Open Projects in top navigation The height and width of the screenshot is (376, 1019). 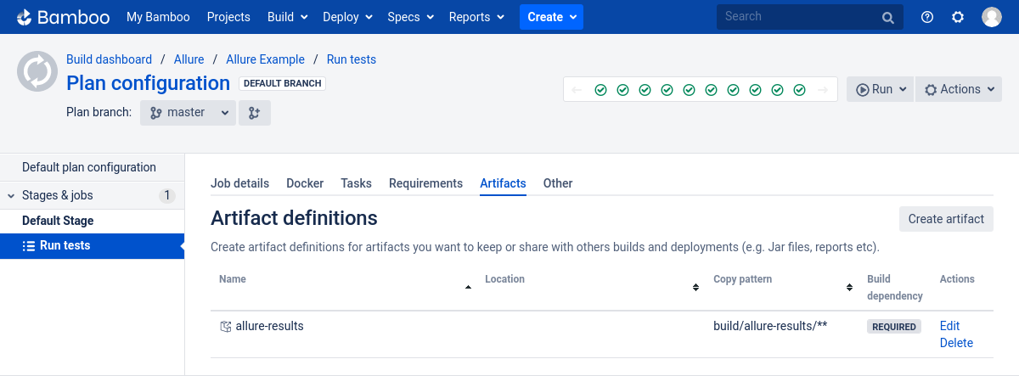pos(228,17)
